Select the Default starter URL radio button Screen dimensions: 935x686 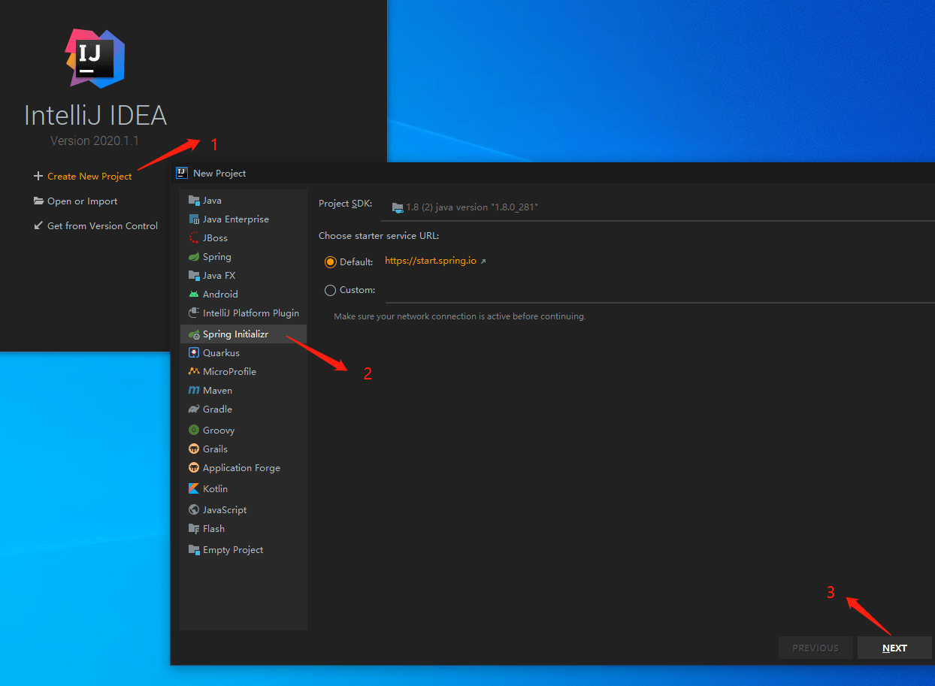330,262
